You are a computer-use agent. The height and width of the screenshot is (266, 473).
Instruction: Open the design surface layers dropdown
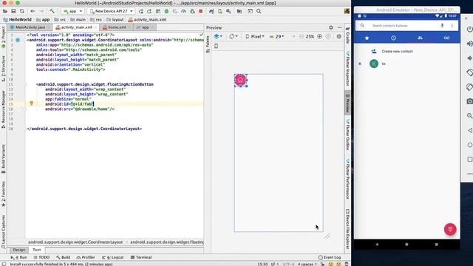218,36
